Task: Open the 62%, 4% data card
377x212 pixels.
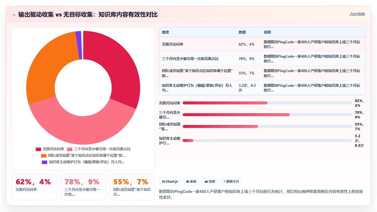Action: pos(34,187)
